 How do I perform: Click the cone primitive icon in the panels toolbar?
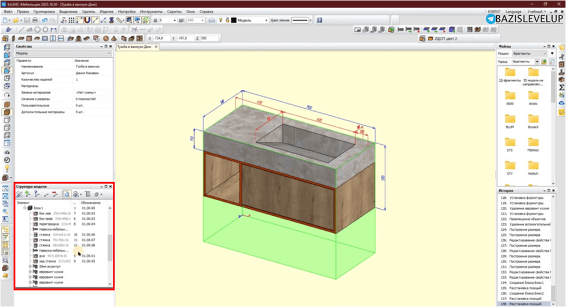click(x=114, y=38)
